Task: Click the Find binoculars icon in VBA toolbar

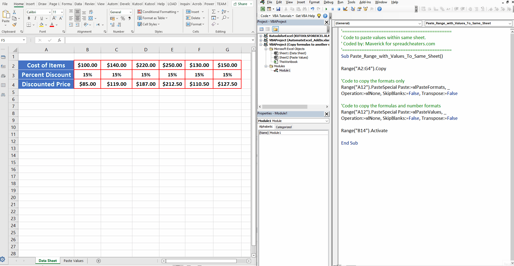Action: tap(305, 9)
